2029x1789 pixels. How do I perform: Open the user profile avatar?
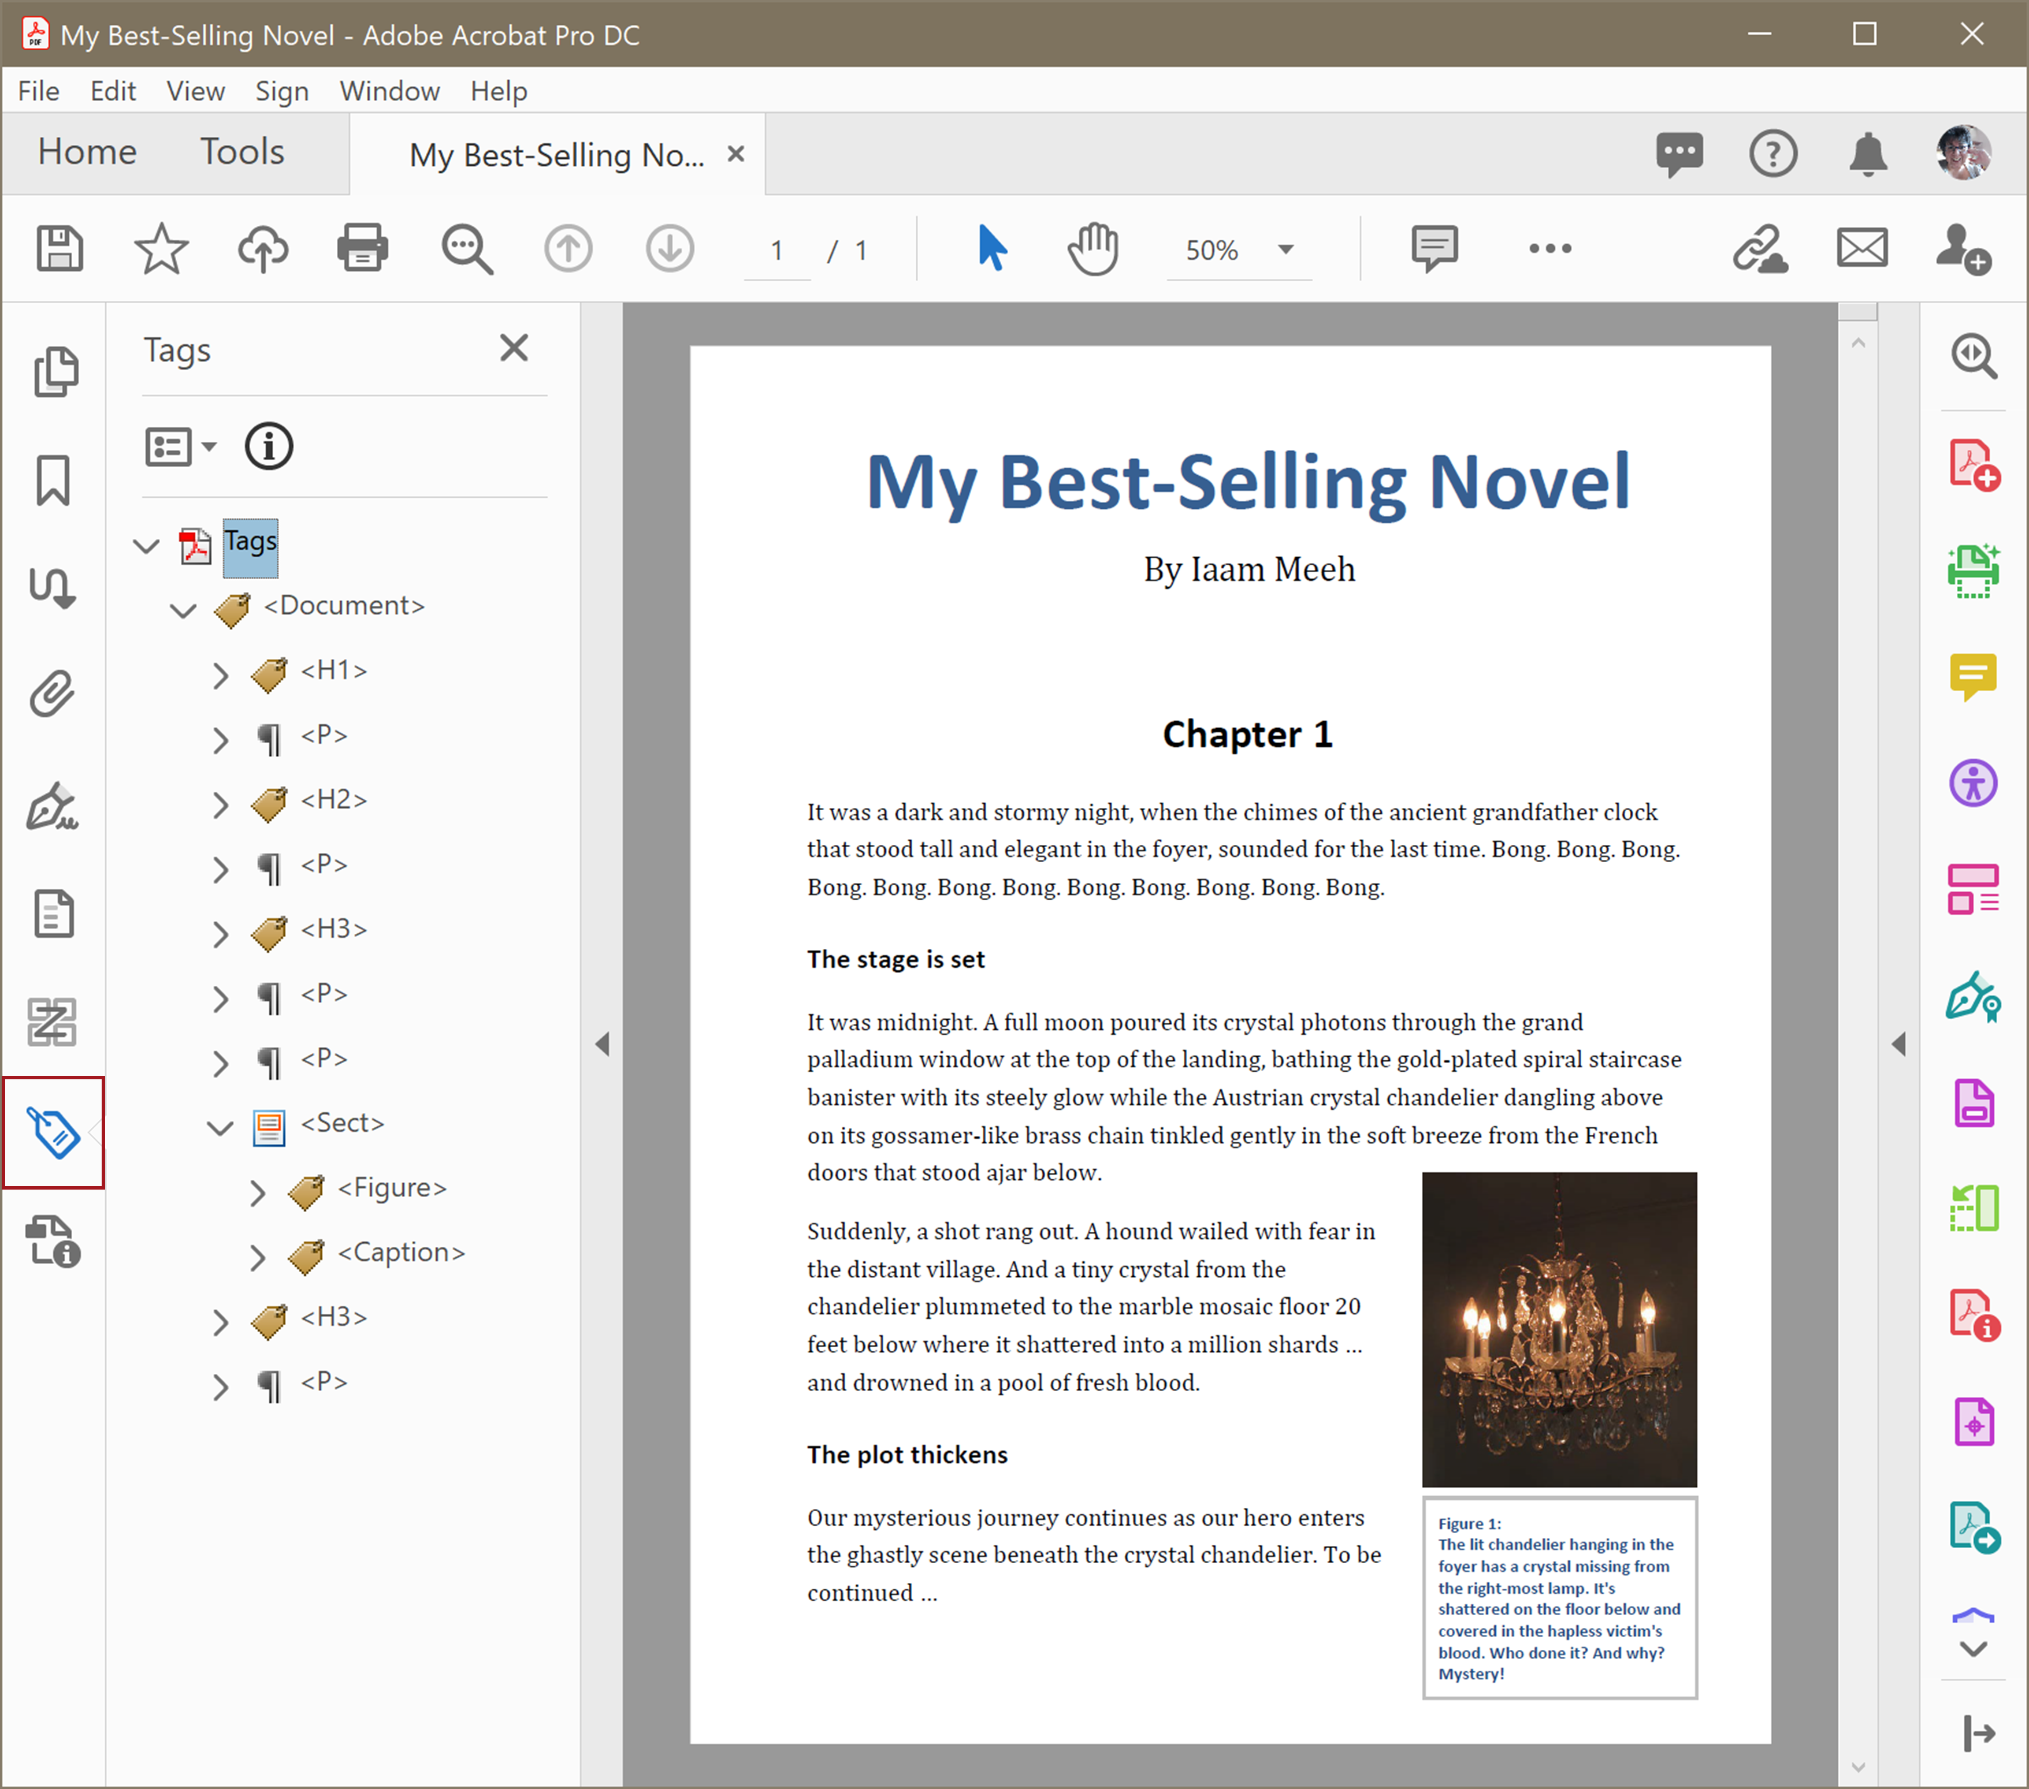[1964, 153]
